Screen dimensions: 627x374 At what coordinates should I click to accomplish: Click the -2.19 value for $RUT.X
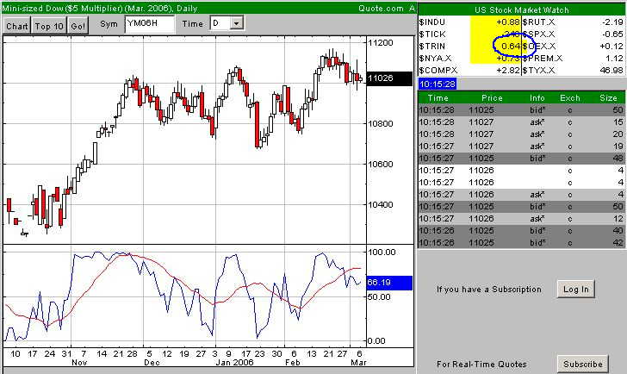point(612,22)
